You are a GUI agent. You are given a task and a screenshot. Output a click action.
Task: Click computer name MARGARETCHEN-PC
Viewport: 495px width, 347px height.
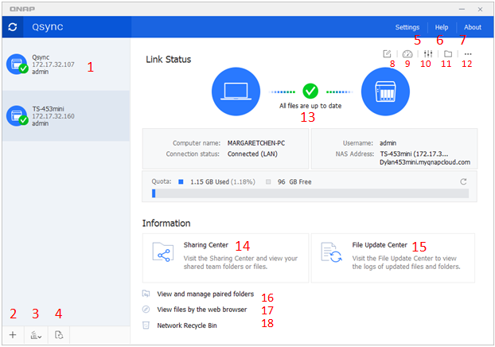coord(256,143)
